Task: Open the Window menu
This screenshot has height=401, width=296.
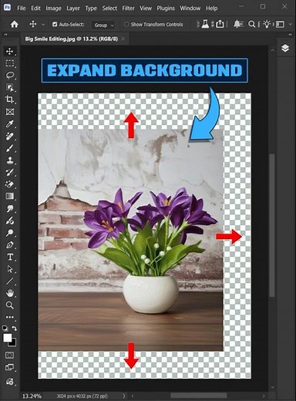Action: click(x=190, y=8)
